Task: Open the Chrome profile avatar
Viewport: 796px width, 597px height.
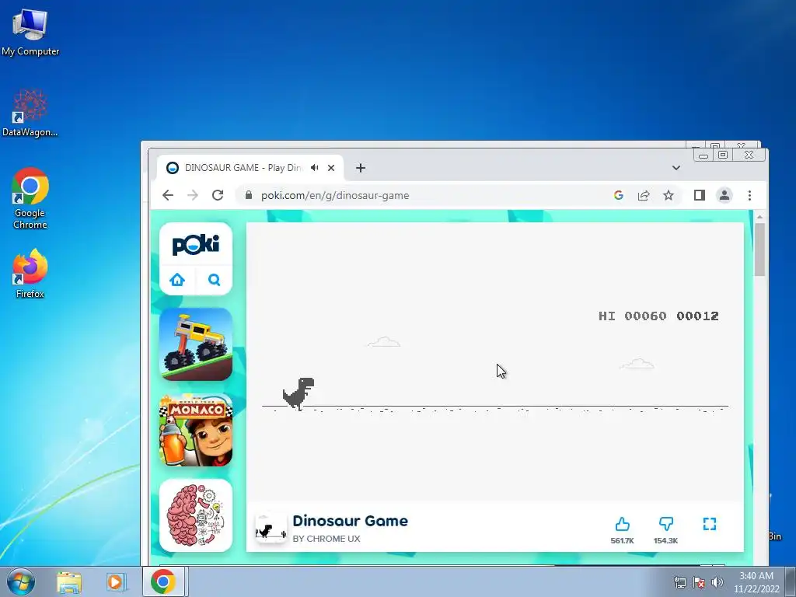Action: pyautogui.click(x=724, y=195)
